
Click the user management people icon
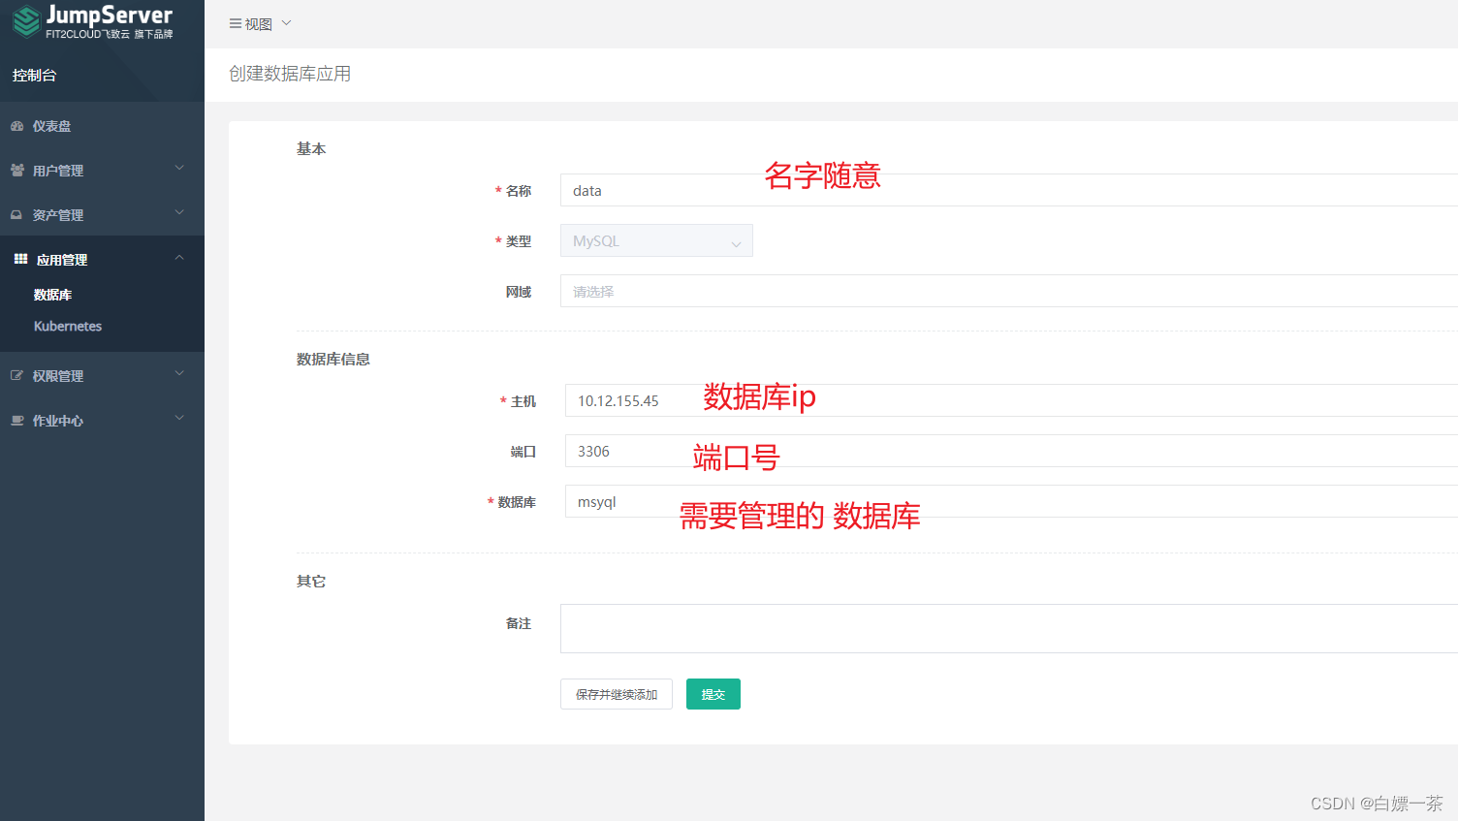[16, 171]
